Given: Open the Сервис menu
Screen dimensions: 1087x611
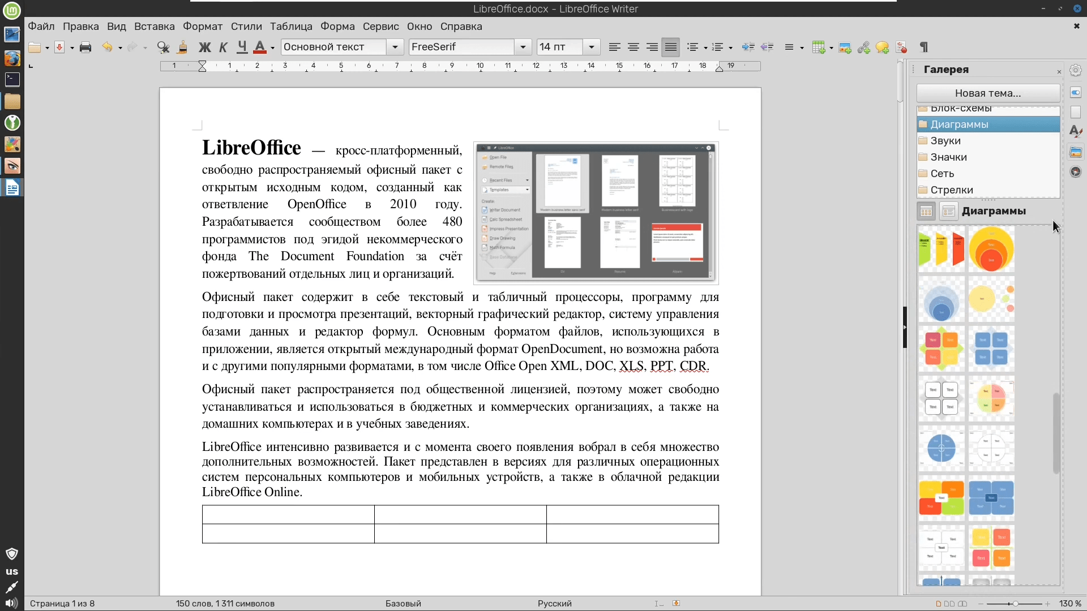Looking at the screenshot, I should coord(380,27).
